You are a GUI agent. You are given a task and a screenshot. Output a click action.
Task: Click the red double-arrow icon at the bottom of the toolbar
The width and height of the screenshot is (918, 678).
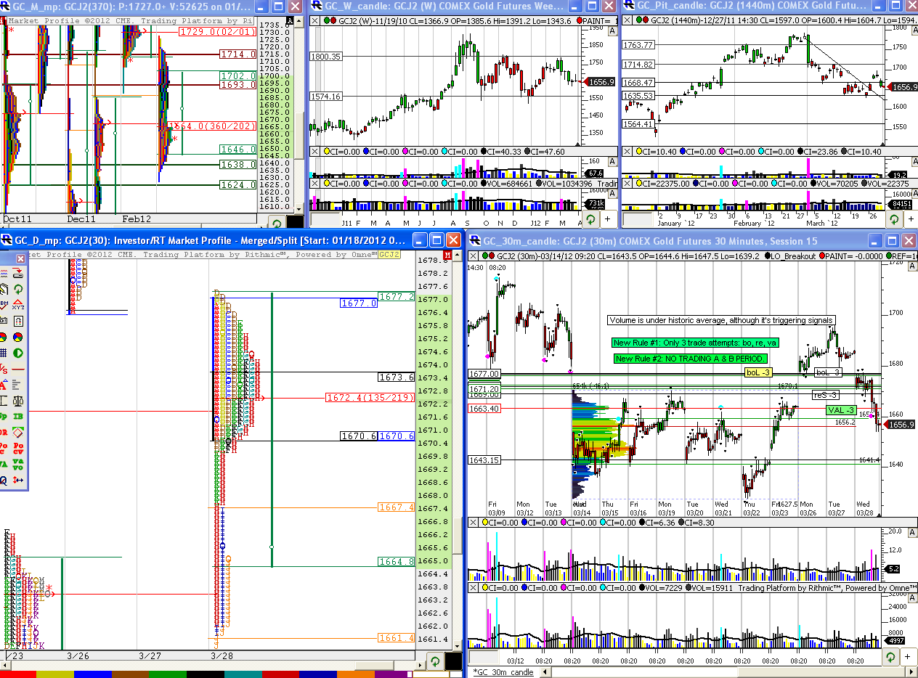(18, 480)
